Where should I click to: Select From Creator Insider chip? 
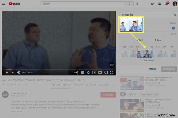150,94
